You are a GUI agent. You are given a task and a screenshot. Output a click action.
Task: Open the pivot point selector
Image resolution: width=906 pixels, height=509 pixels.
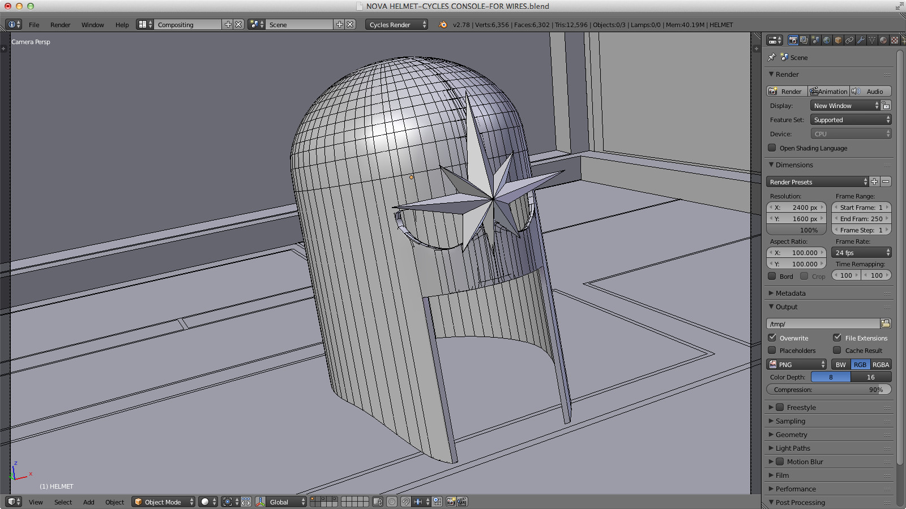[230, 502]
